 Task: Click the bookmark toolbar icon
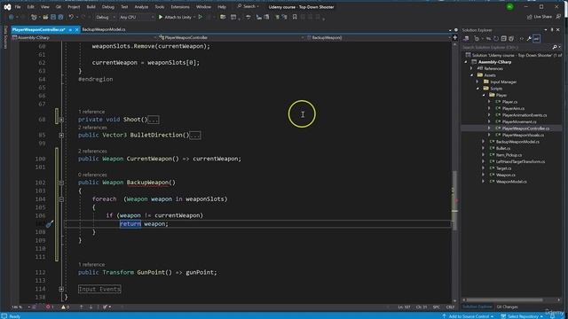tap(295, 17)
